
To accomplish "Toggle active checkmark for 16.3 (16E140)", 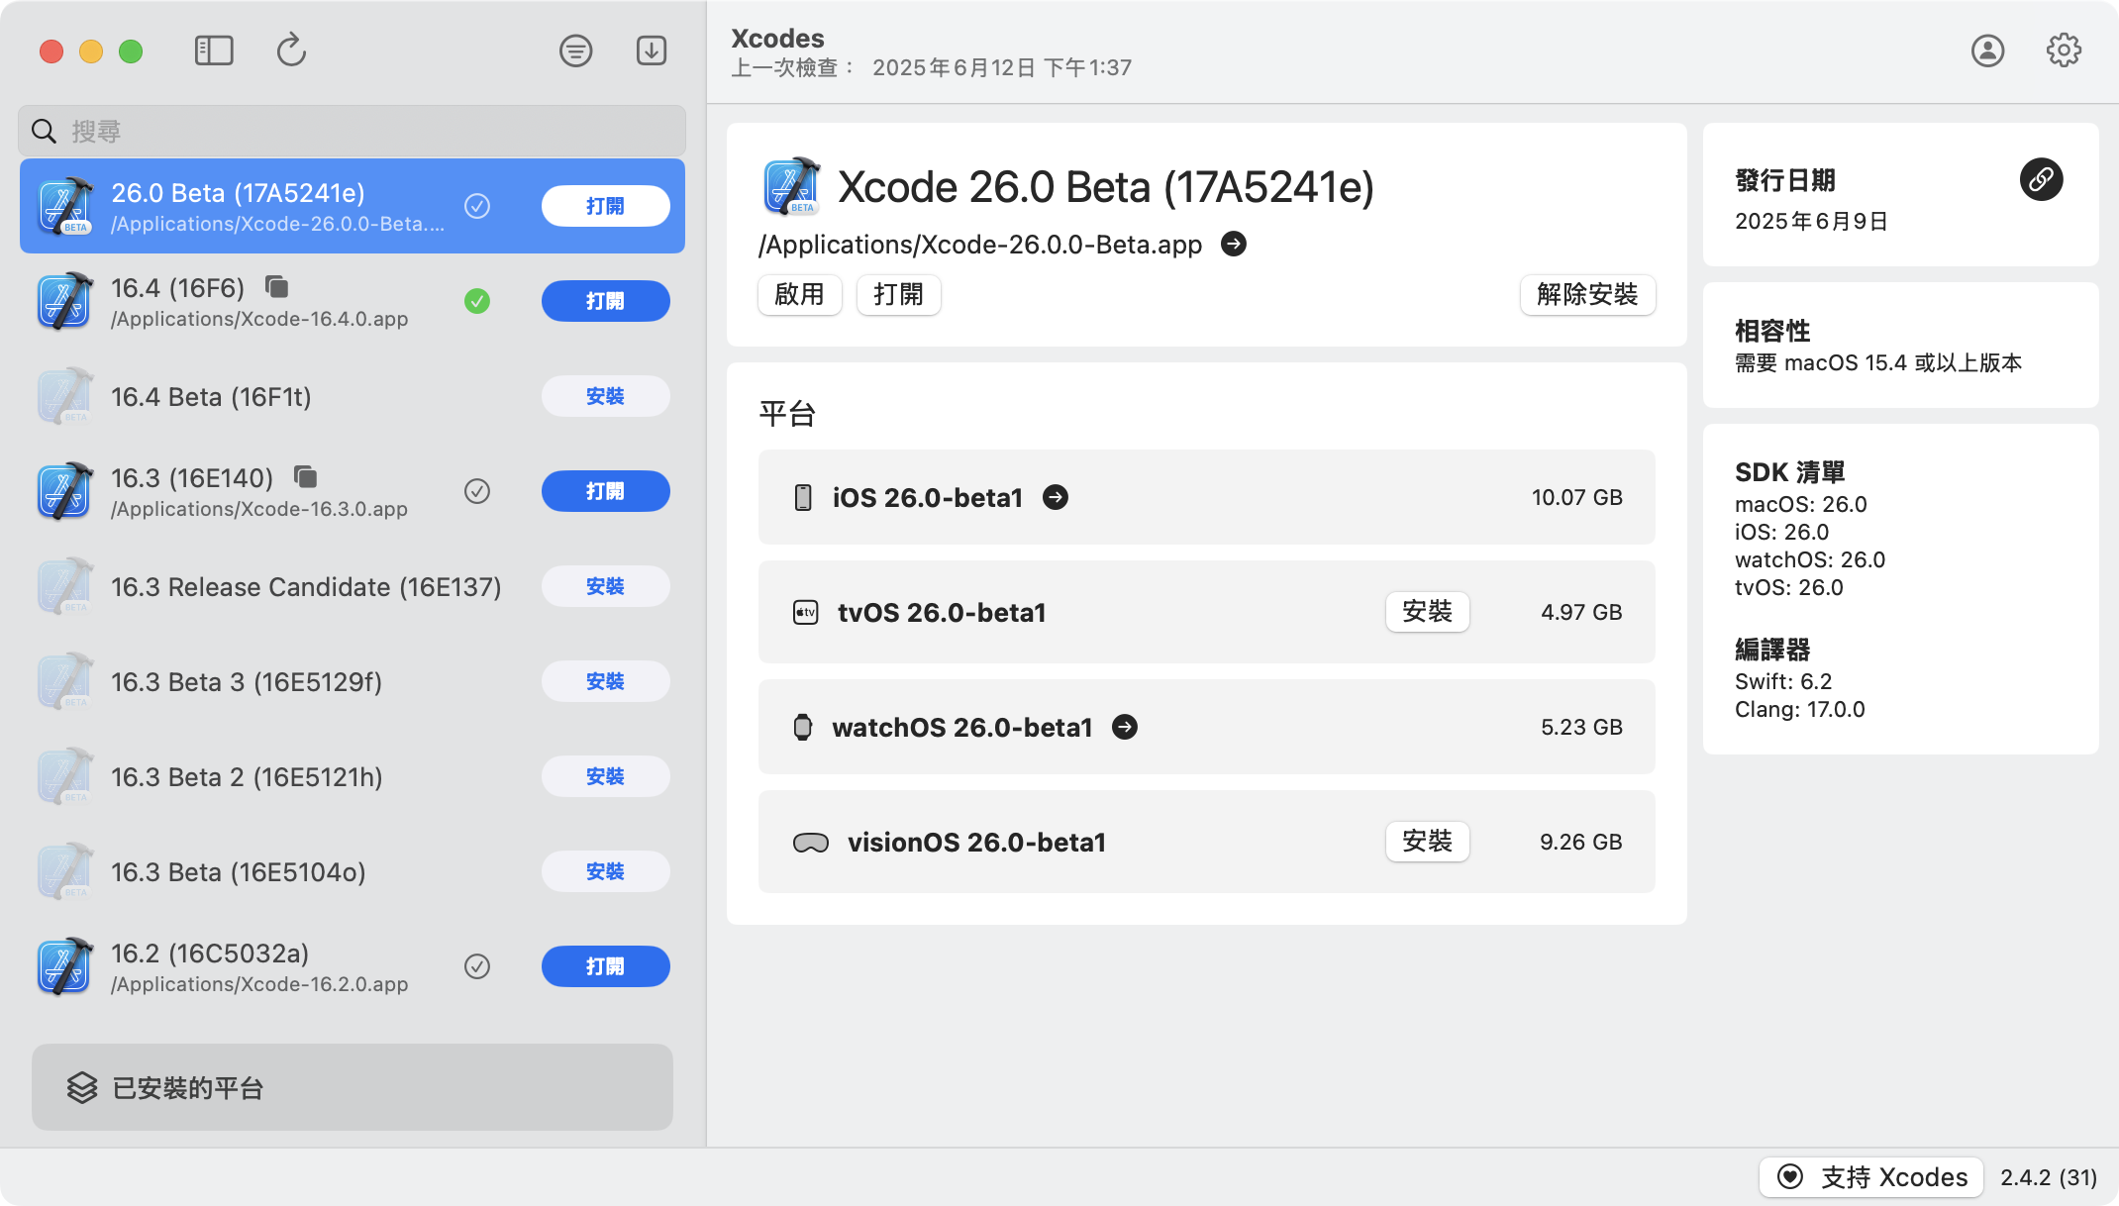I will pyautogui.click(x=477, y=491).
